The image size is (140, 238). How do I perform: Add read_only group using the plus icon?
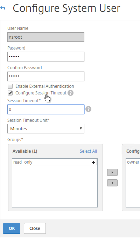93,163
